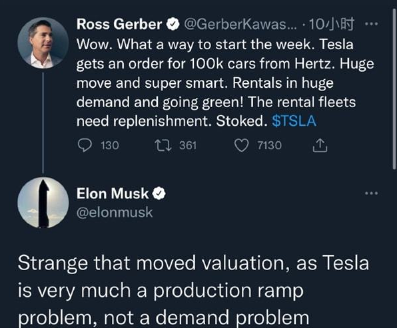Open Ross Gerber's profile picture
This screenshot has height=328, width=397.
click(43, 43)
